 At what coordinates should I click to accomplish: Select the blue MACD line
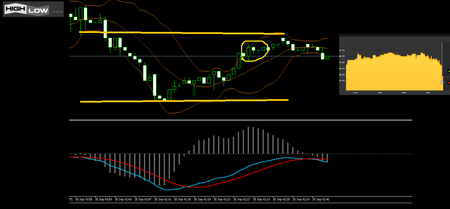208,181
